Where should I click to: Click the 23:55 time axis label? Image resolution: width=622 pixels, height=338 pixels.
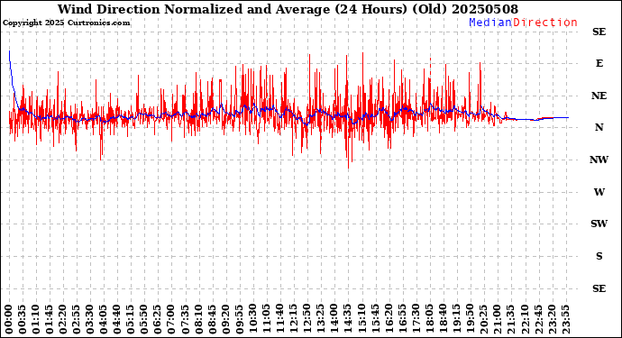(x=565, y=319)
